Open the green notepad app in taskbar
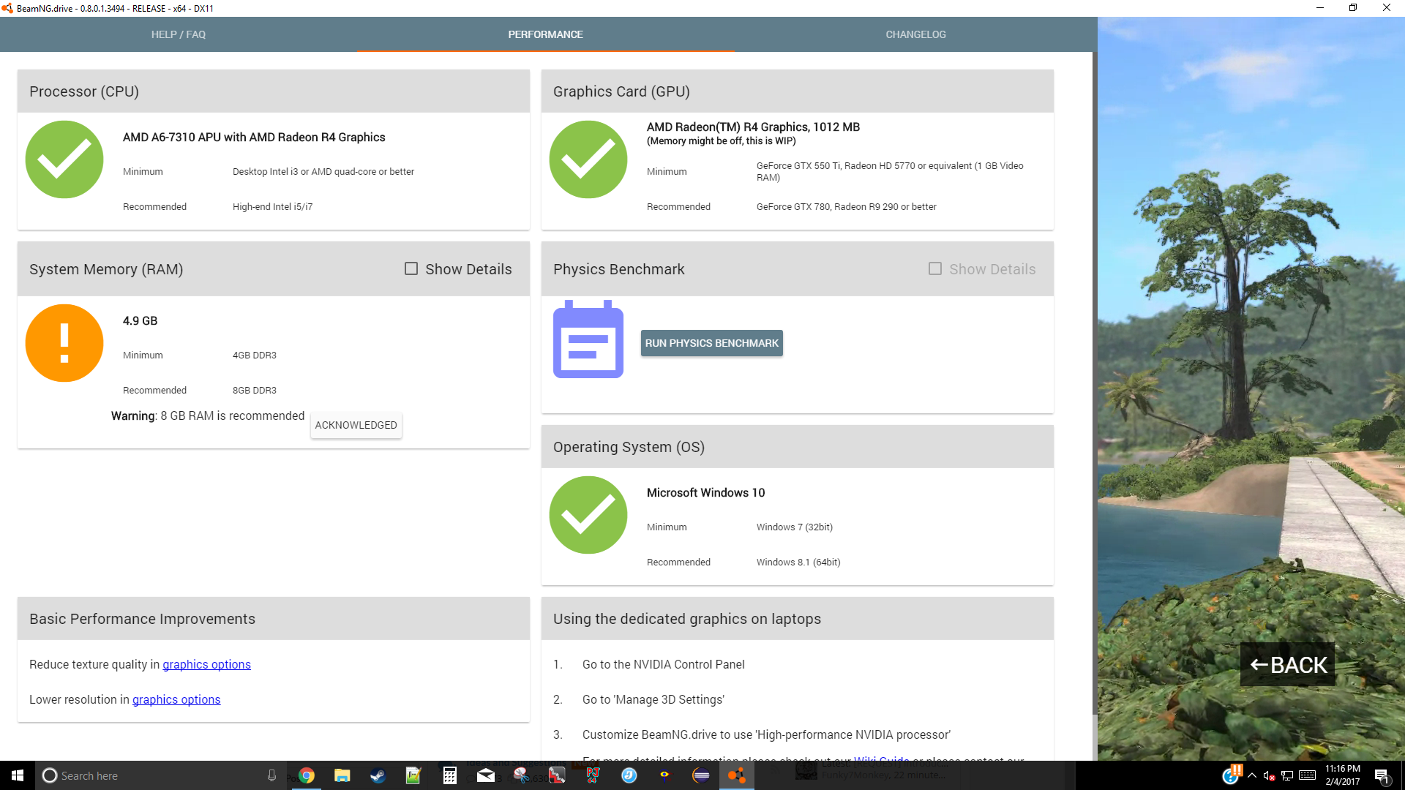1405x790 pixels. click(413, 775)
